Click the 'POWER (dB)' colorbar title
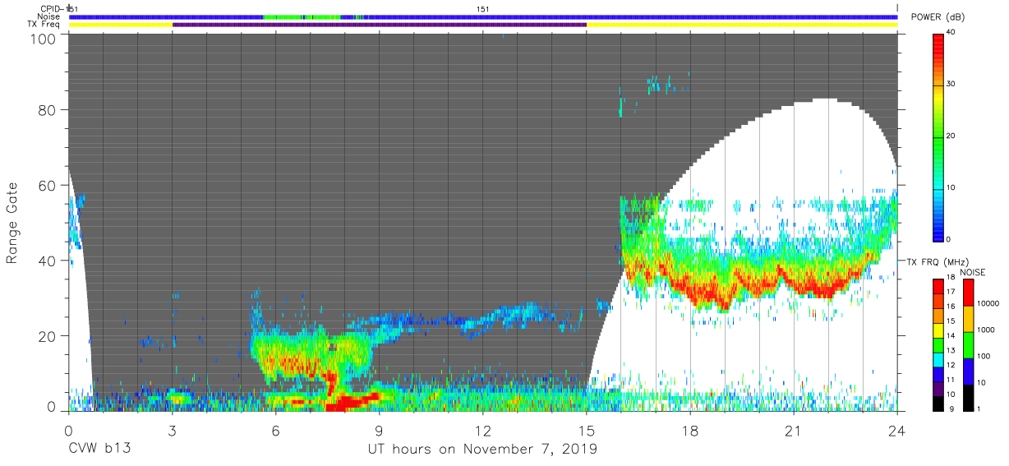 (938, 17)
